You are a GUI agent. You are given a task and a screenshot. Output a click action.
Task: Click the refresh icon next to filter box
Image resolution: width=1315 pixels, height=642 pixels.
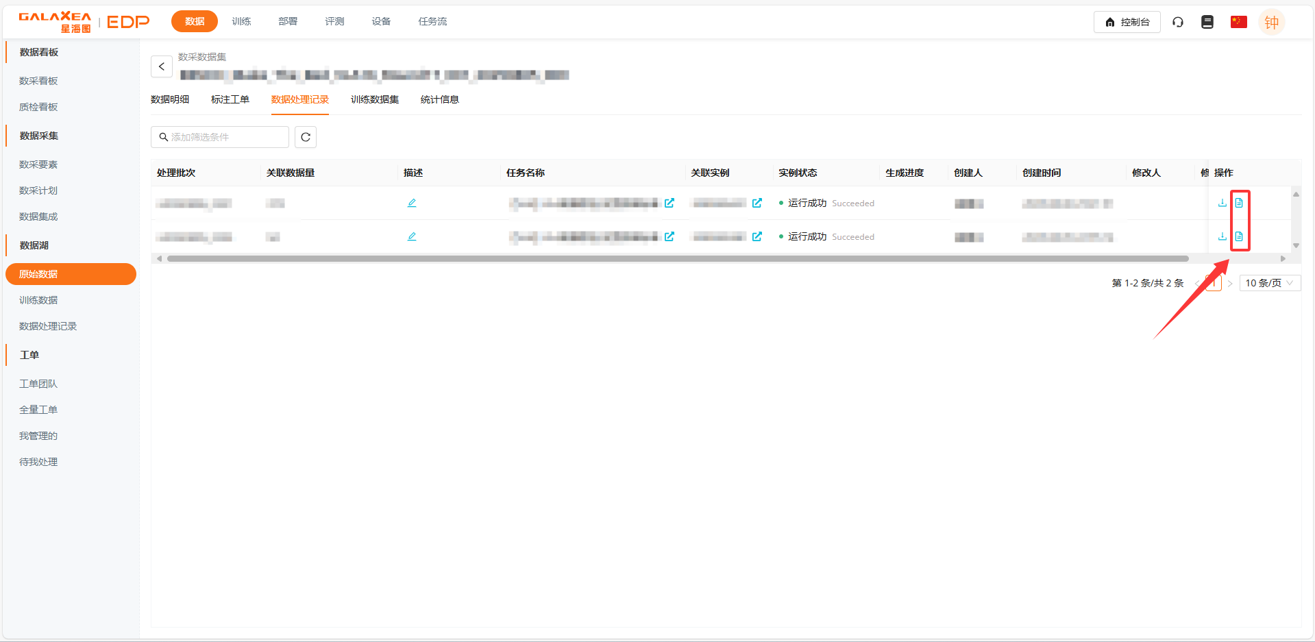click(306, 137)
